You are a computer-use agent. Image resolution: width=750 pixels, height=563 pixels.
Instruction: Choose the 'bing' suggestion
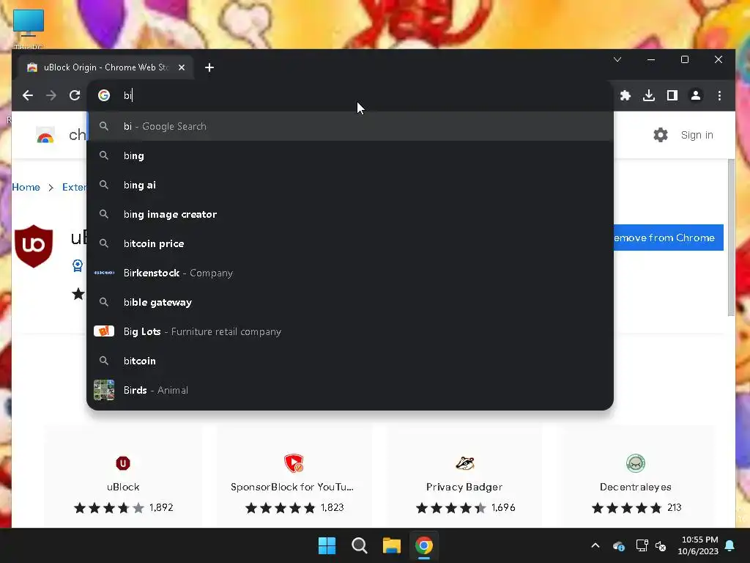350,155
